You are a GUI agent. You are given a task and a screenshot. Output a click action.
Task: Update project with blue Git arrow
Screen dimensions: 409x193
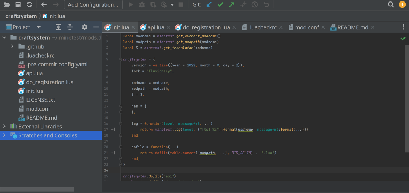click(209, 4)
